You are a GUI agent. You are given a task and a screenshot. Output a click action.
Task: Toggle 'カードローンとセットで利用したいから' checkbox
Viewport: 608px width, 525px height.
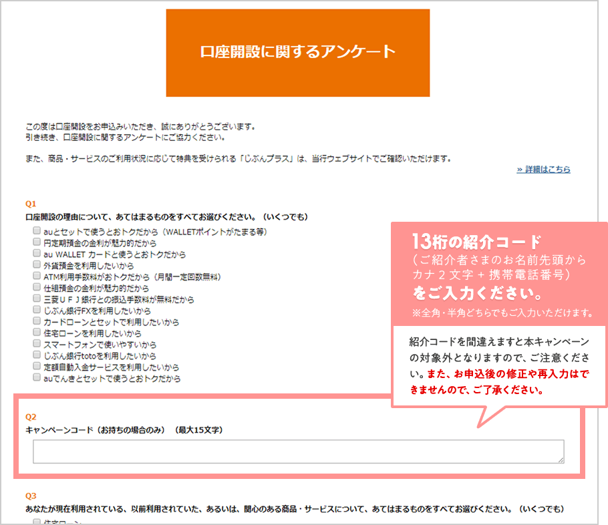pyautogui.click(x=37, y=322)
